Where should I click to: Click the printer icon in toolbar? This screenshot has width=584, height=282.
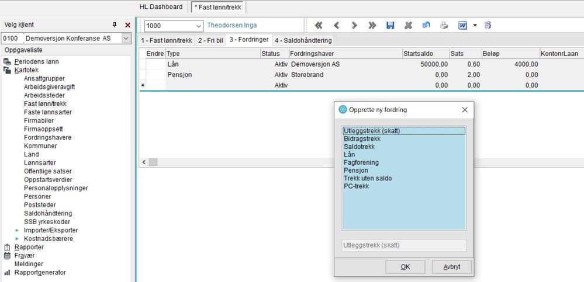tap(444, 25)
